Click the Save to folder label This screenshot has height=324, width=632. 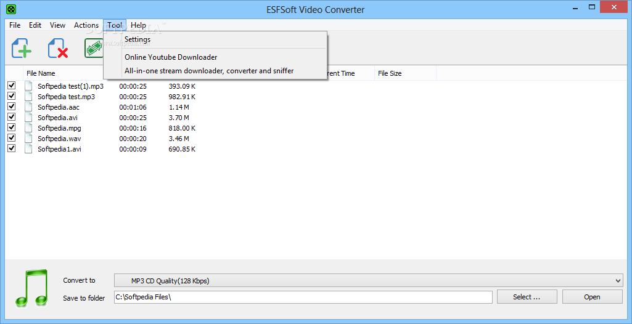[x=84, y=298]
